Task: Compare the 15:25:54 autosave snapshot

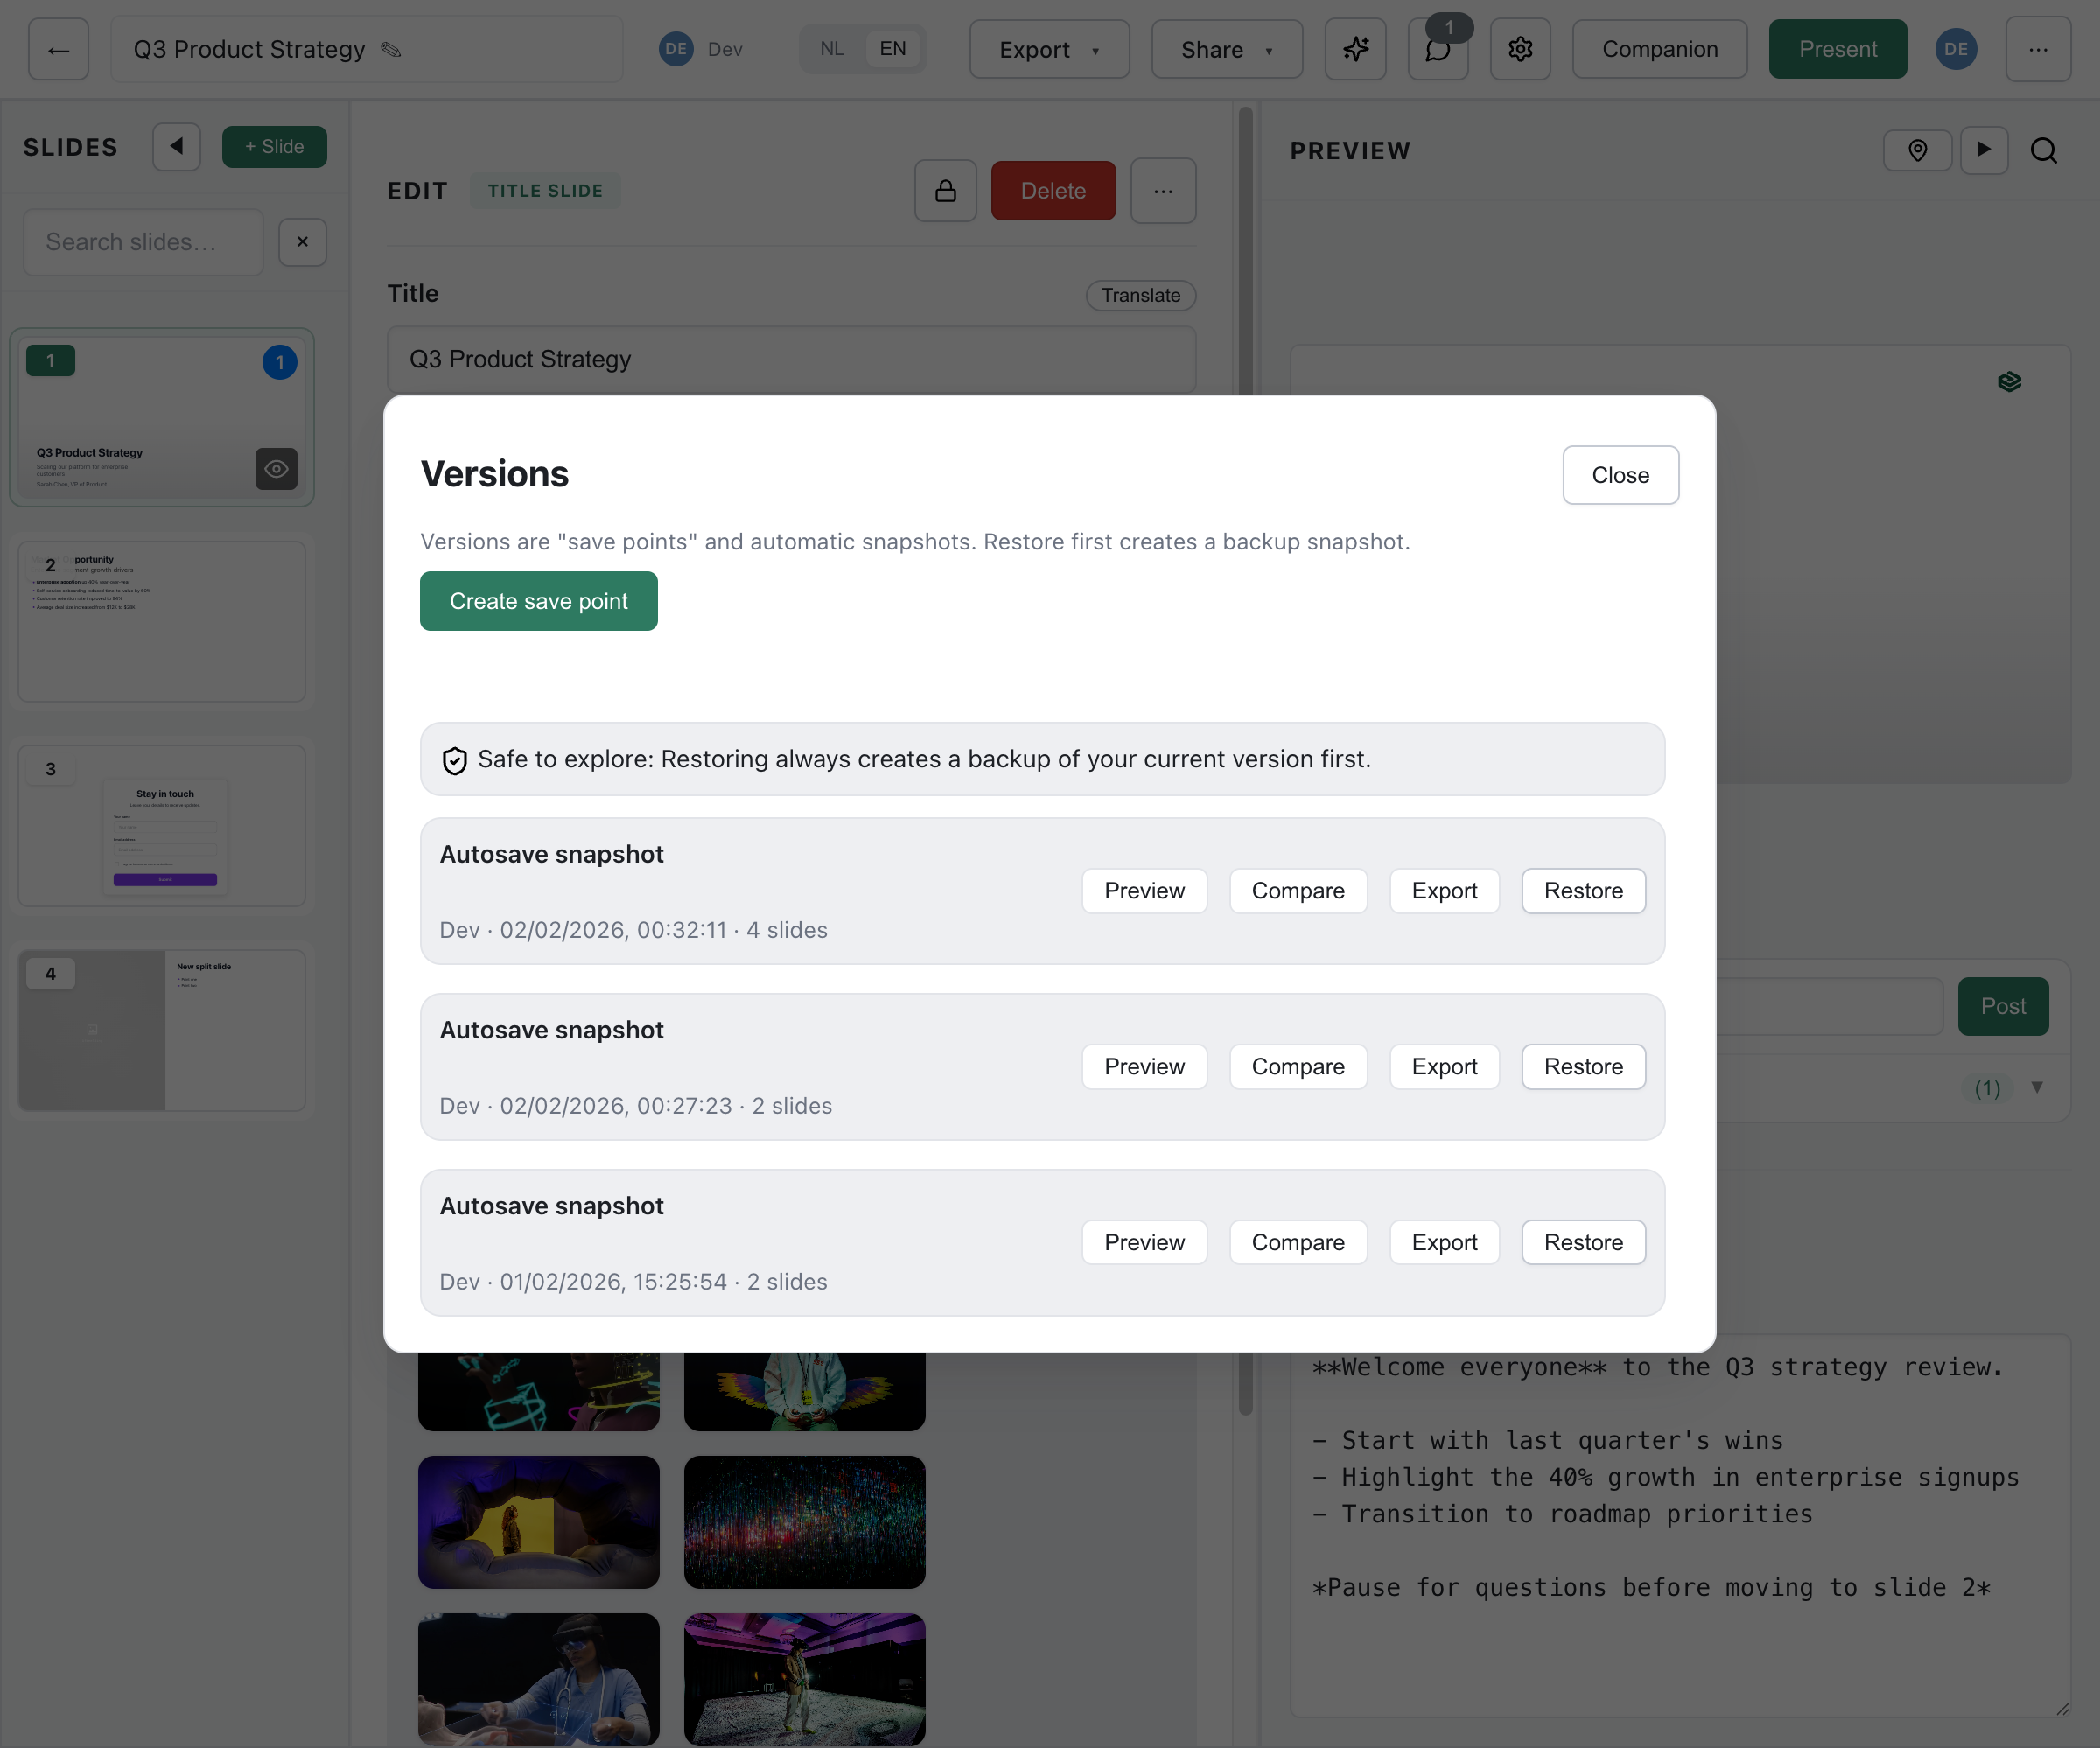Action: [1298, 1243]
